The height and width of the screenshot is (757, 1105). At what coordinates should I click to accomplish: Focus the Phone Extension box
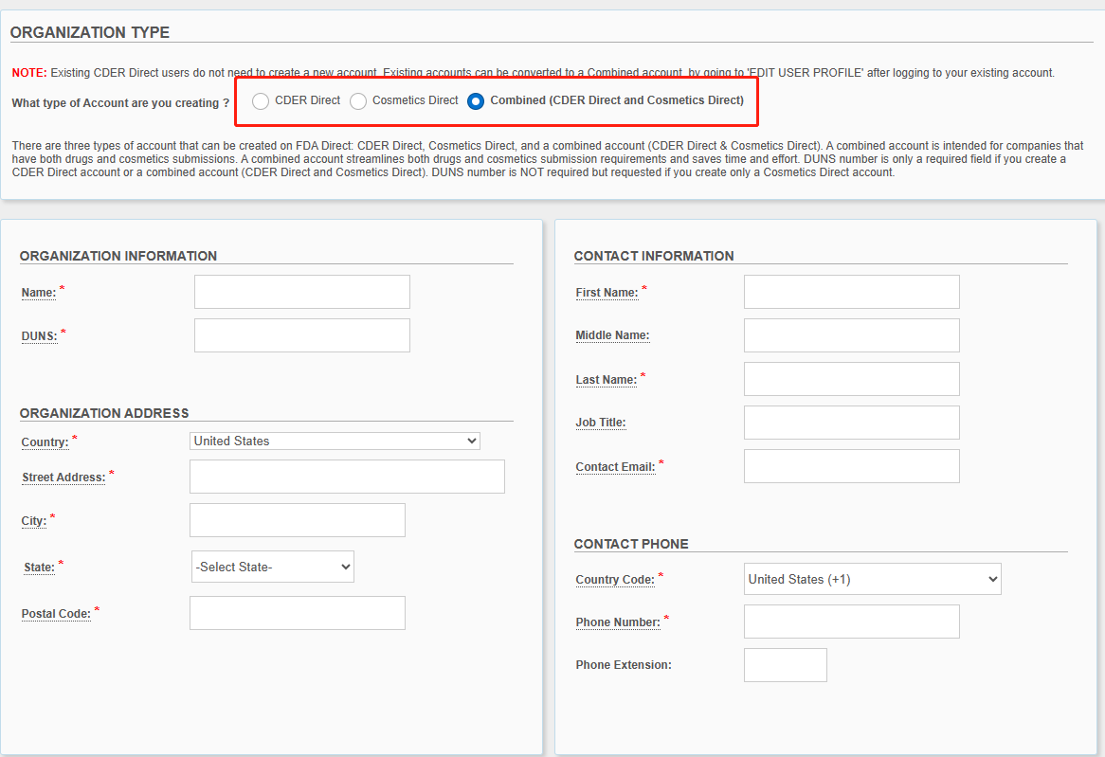(785, 665)
